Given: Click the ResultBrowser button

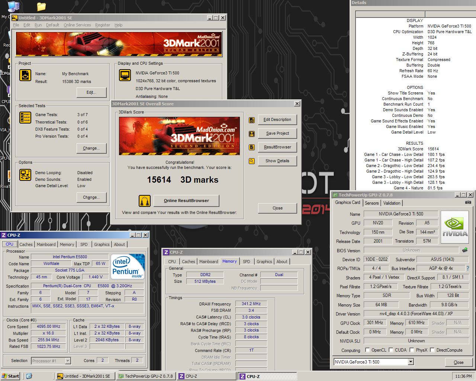Looking at the screenshot, I should 277,147.
